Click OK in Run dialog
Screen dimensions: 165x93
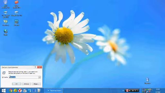[x=16, y=84]
